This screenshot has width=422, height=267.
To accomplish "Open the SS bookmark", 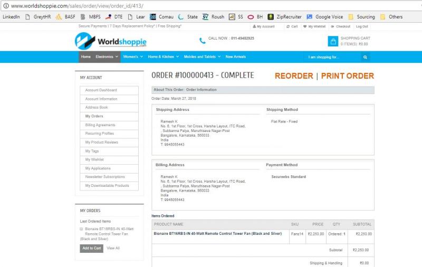I will pyautogui.click(x=236, y=17).
